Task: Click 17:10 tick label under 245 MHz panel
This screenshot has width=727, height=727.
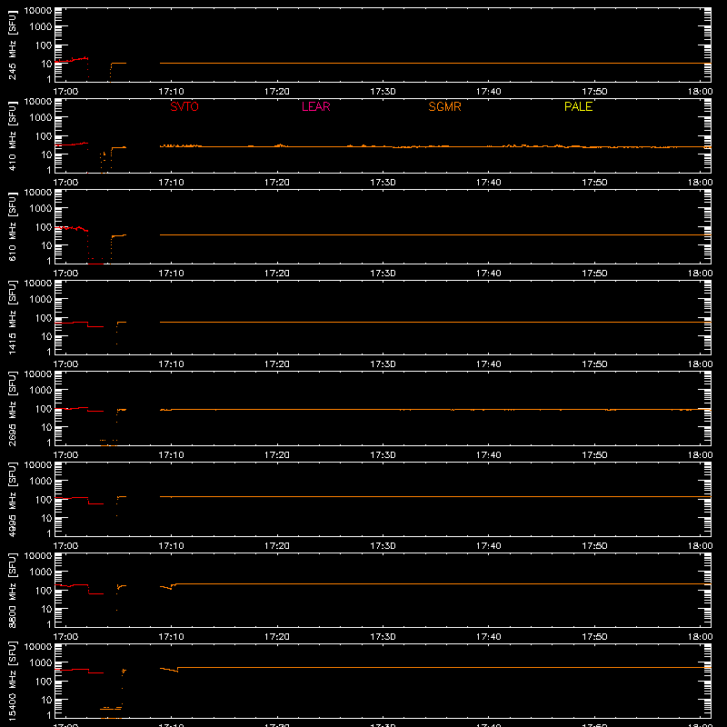Action: click(171, 92)
